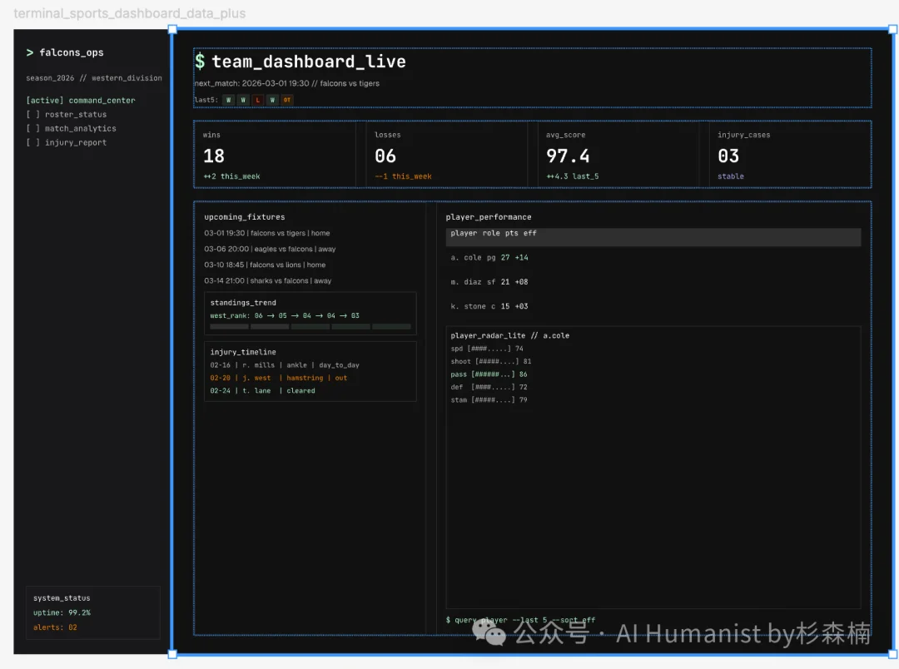
Task: Select the green W badge in last5 streak
Action: [228, 99]
